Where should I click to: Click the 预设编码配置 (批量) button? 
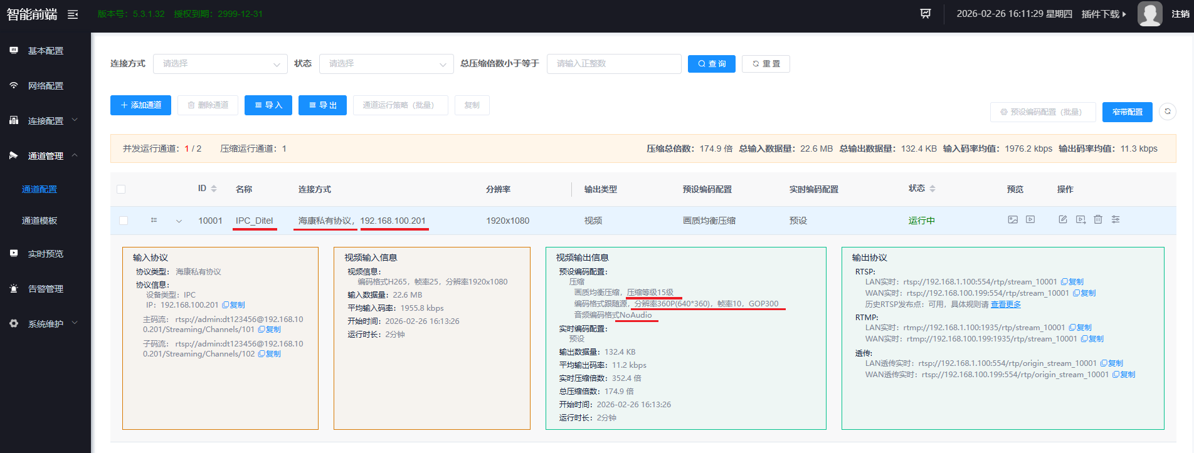(1043, 112)
